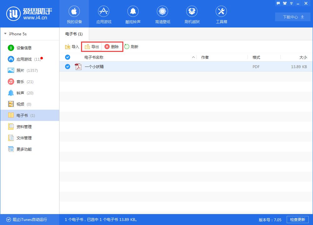
Task: Click the 版本号：7.05 status text
Action: tap(270, 220)
